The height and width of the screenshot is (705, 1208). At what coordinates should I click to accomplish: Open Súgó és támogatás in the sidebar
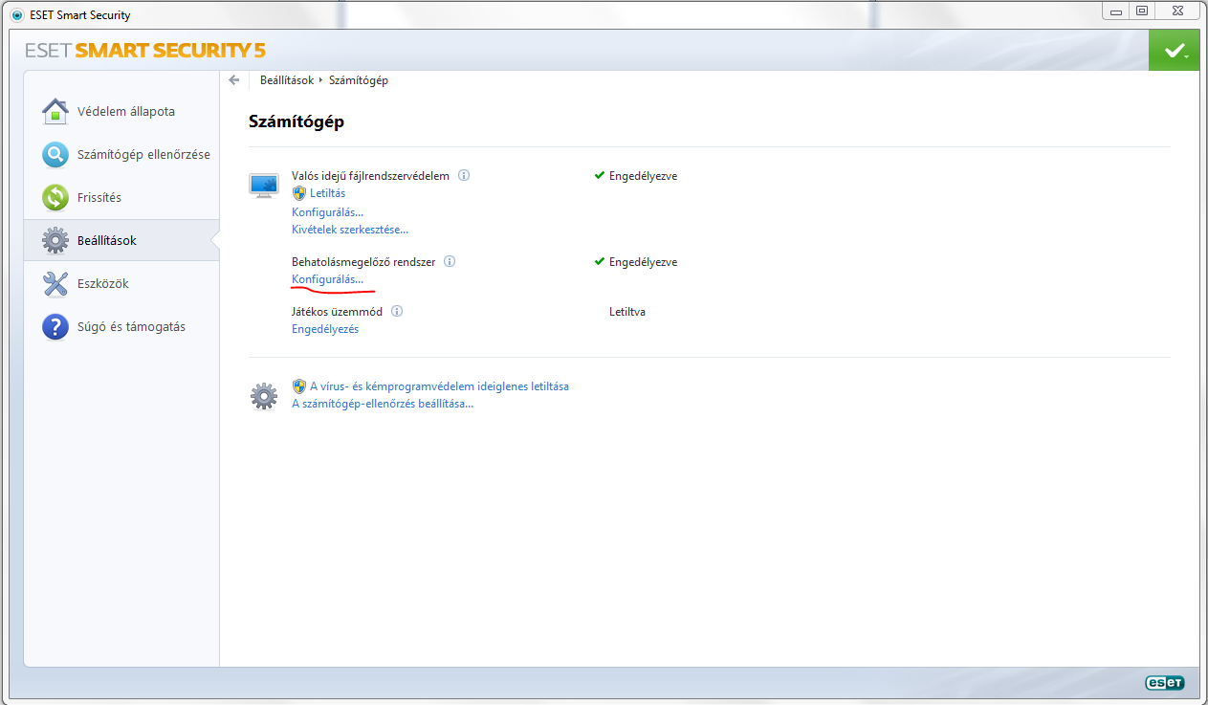tap(121, 326)
